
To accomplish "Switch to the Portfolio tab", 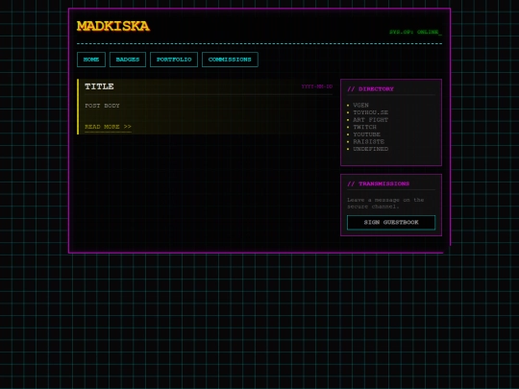I will [174, 60].
